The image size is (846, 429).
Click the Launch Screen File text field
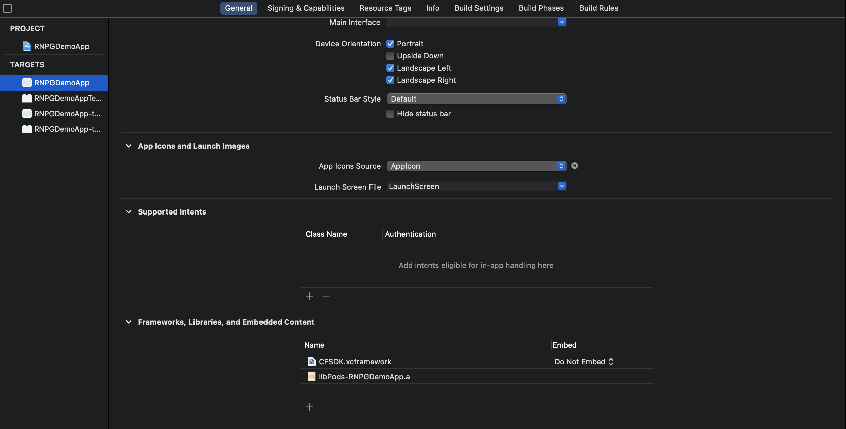coord(472,186)
